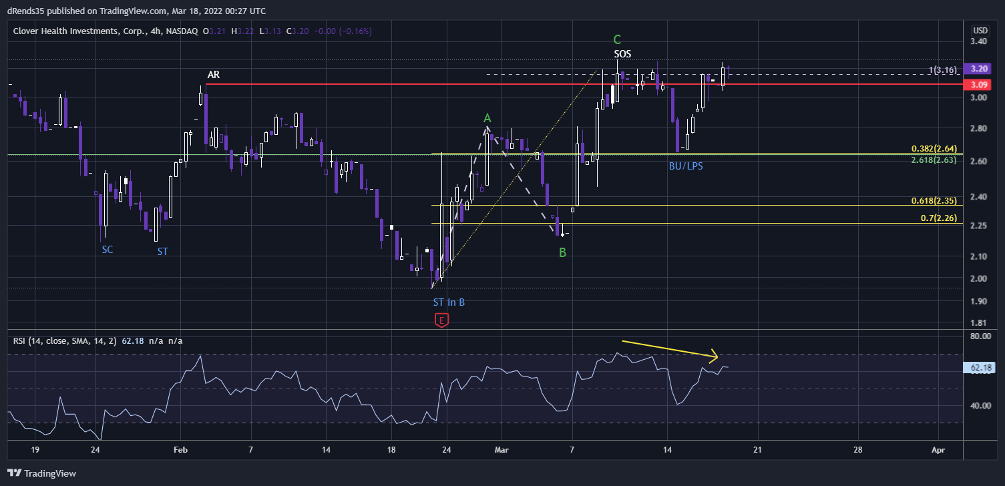Click the O3.21 open value in header
1005x486 pixels.
[x=215, y=31]
